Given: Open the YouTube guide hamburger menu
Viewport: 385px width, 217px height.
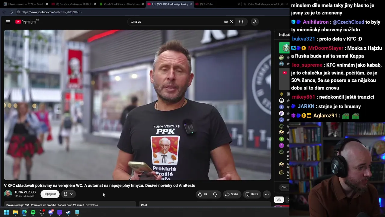Looking at the screenshot, I should (8, 22).
